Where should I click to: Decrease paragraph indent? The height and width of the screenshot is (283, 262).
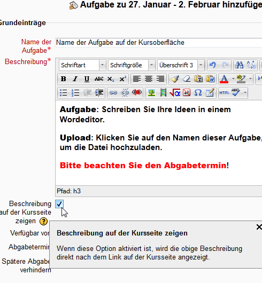click(87, 93)
